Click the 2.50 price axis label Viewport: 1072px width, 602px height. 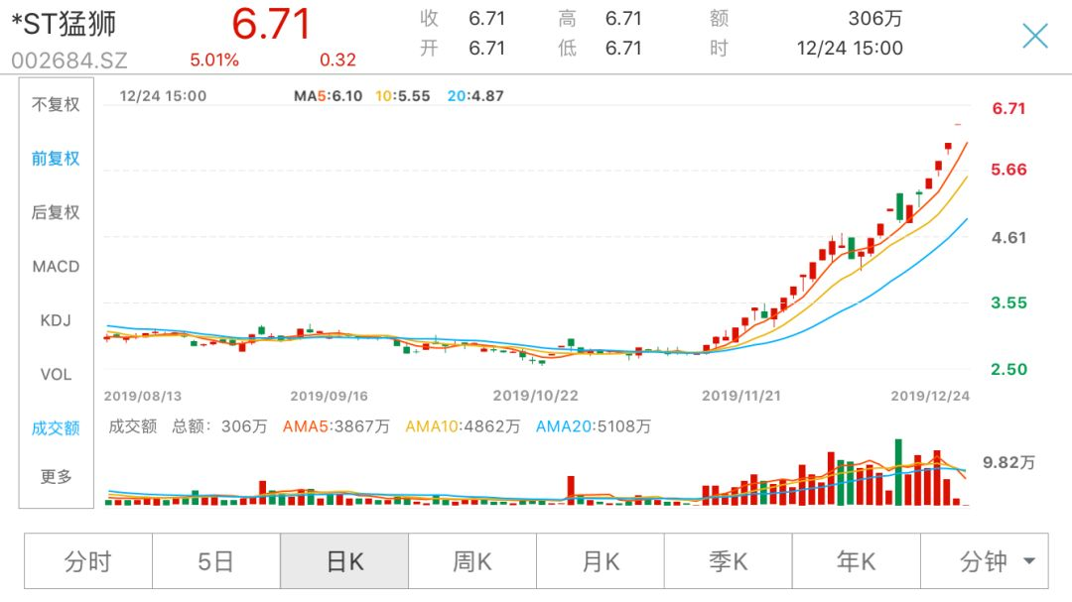click(x=1008, y=370)
